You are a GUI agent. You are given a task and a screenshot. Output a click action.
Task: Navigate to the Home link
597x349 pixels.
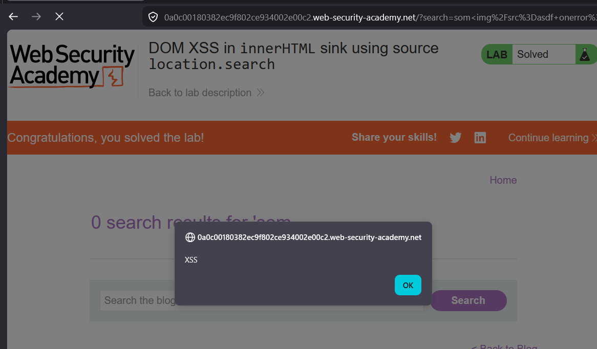tap(503, 180)
